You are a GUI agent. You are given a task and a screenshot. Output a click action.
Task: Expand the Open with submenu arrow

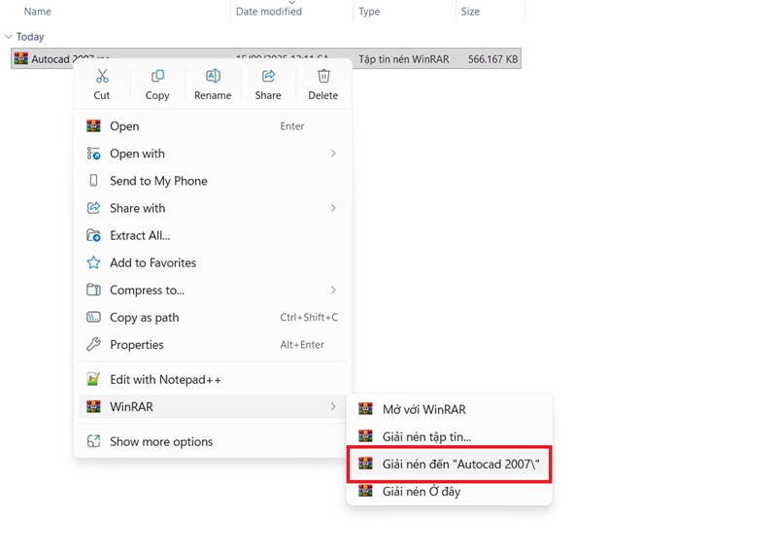[333, 154]
